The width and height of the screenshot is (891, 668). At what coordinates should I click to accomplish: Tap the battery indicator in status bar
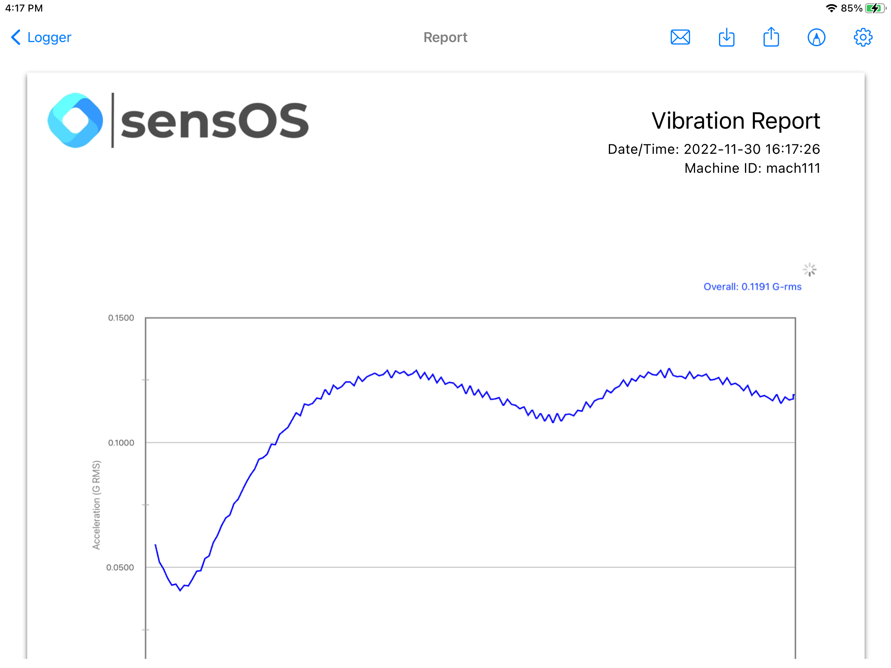[875, 8]
